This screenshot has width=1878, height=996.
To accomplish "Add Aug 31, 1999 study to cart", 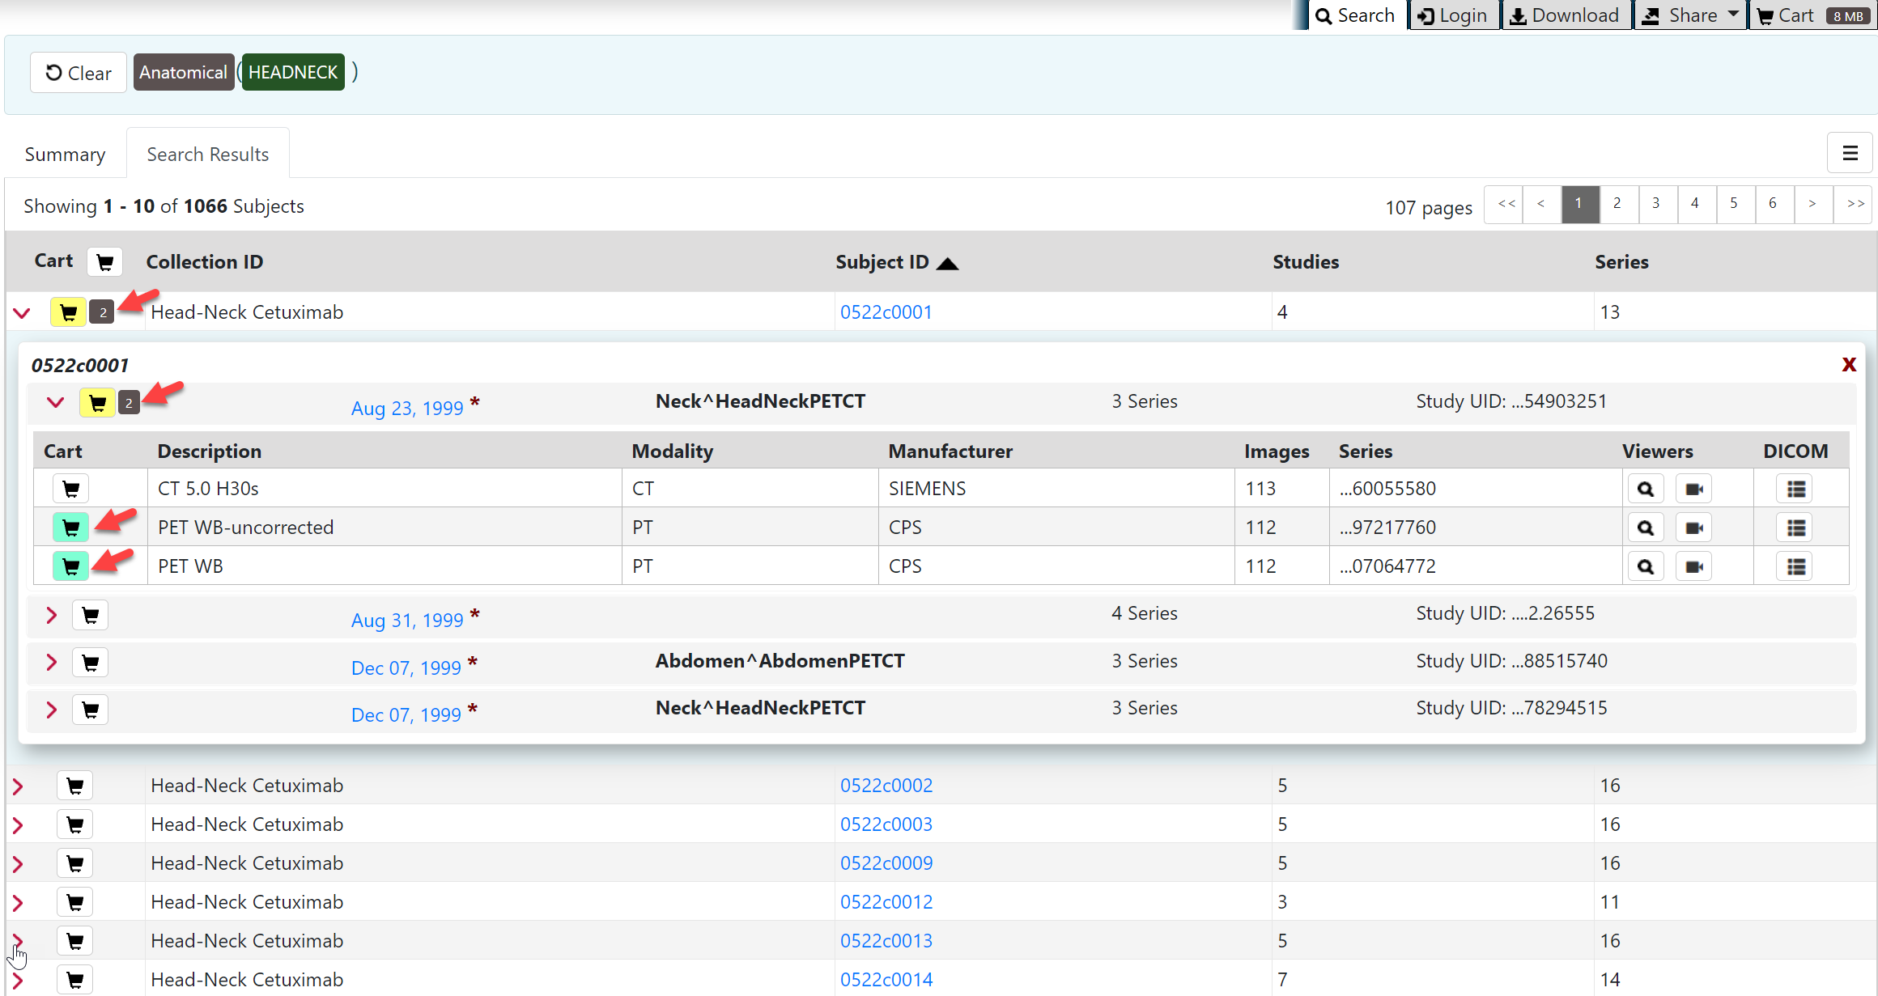I will tap(90, 616).
